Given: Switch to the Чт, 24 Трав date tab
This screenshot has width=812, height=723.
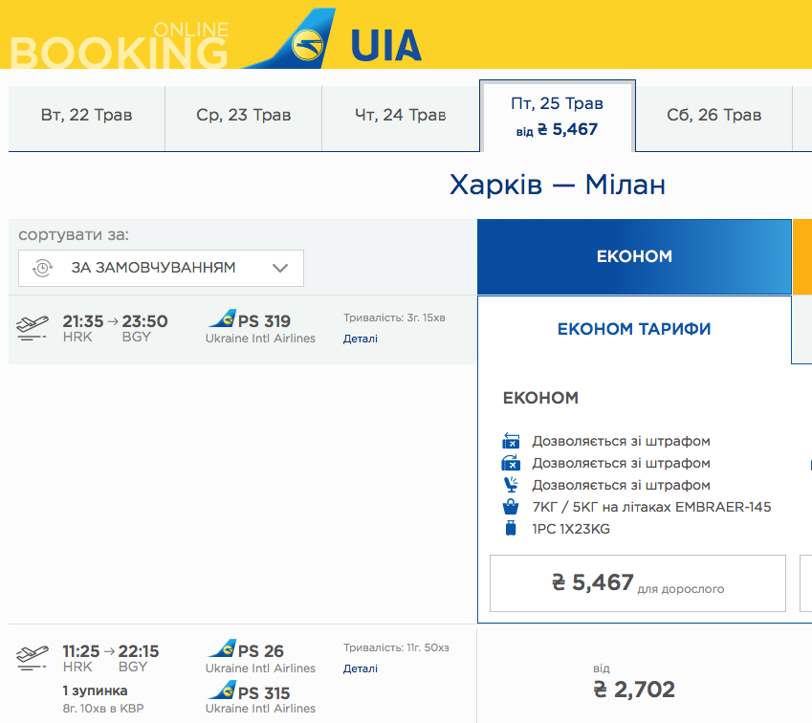Looking at the screenshot, I should click(400, 116).
